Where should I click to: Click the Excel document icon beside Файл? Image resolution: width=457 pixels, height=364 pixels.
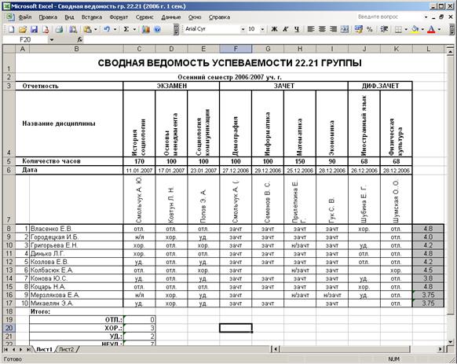(x=10, y=17)
